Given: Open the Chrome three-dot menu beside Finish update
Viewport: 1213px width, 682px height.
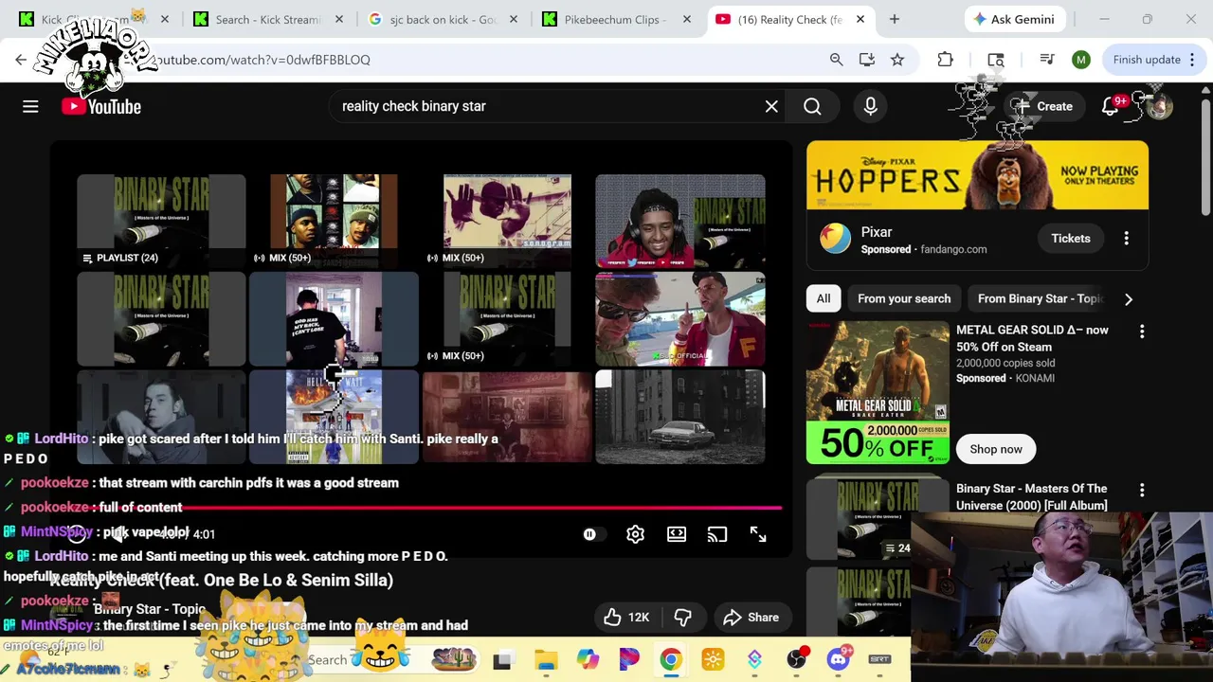Looking at the screenshot, I should point(1190,60).
